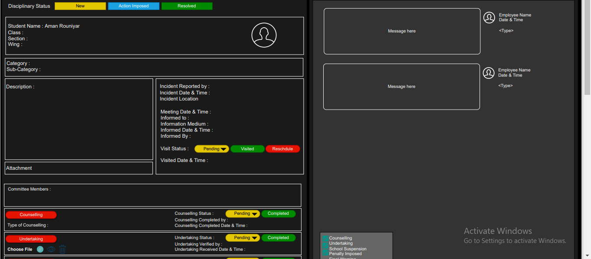591x259 pixels.
Task: Click the teal upload icon beside Choose File
Action: click(40, 249)
